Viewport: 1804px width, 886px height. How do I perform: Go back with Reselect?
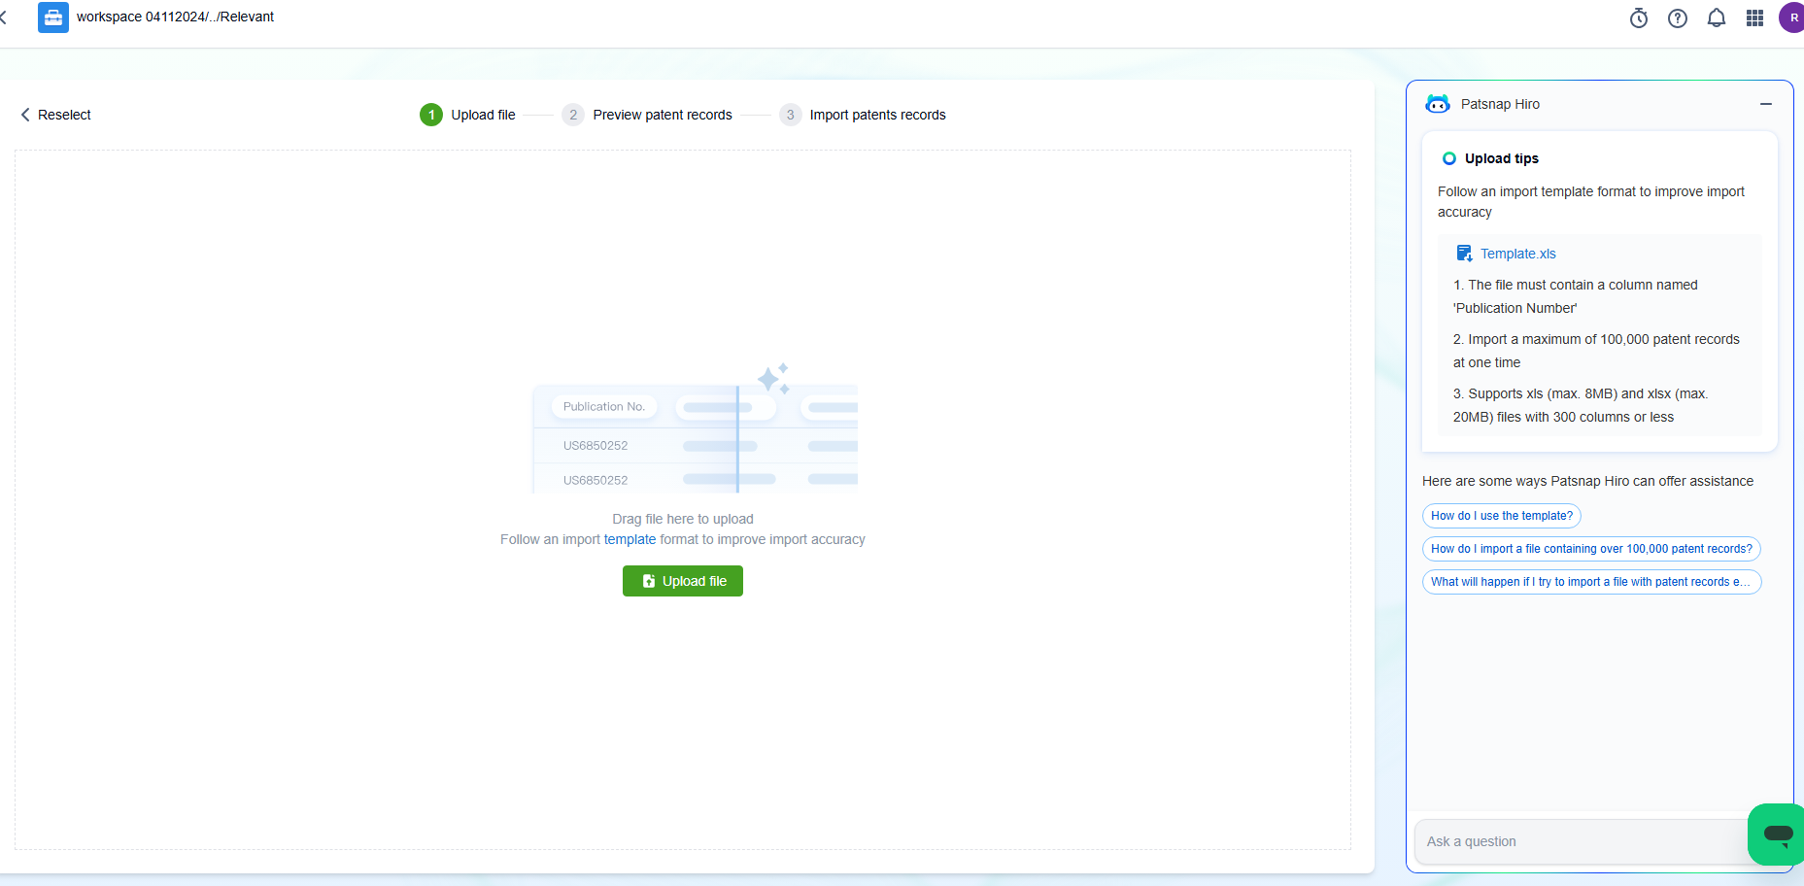coord(56,115)
